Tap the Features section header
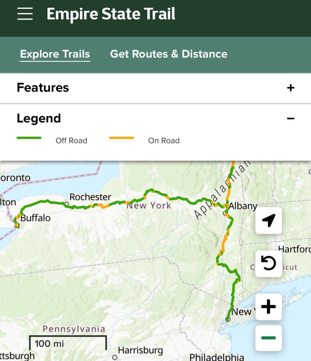Viewport: 311px width, 361px height. tap(43, 88)
